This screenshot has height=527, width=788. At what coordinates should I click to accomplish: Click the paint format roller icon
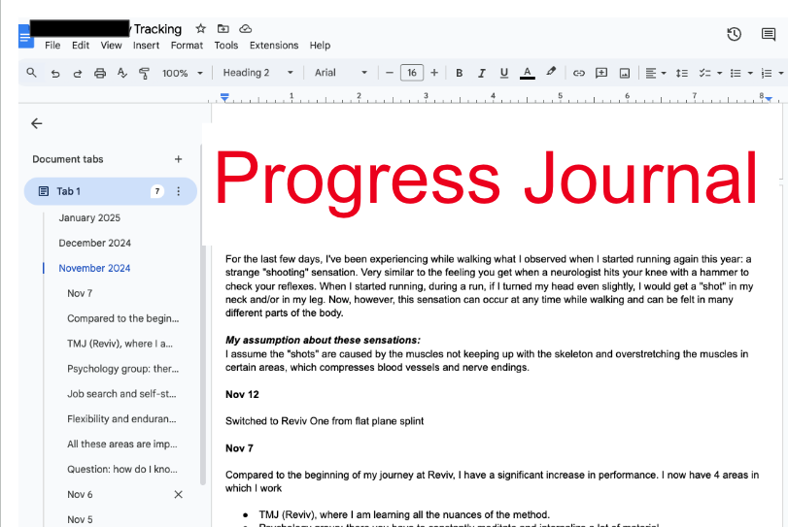coord(145,73)
